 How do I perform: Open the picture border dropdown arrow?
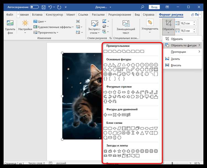point(108,21)
